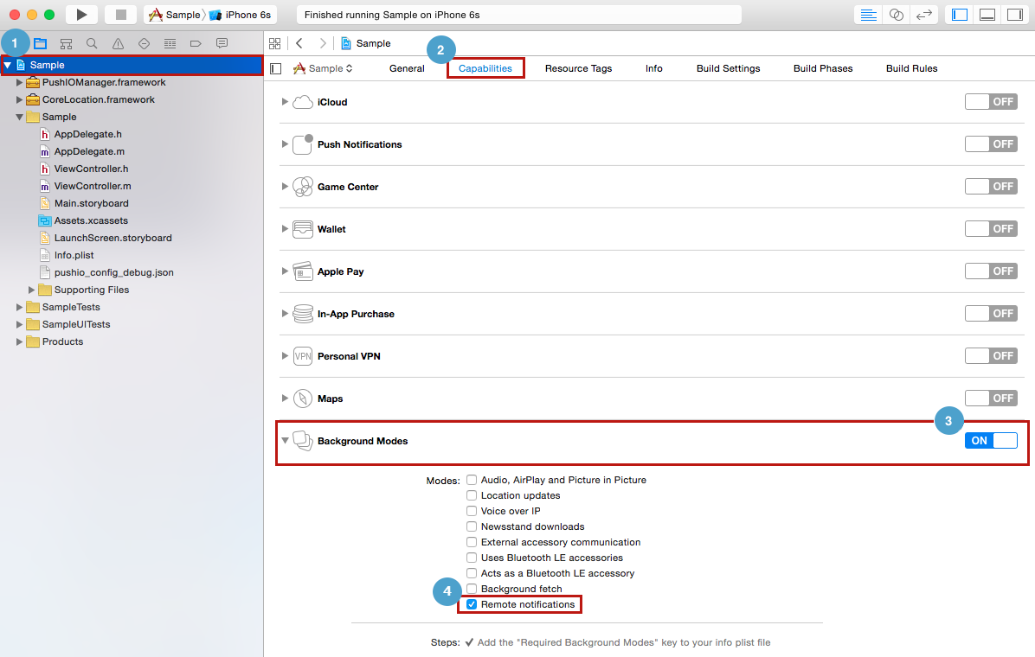Open the Breakpoint navigator

pyautogui.click(x=196, y=43)
